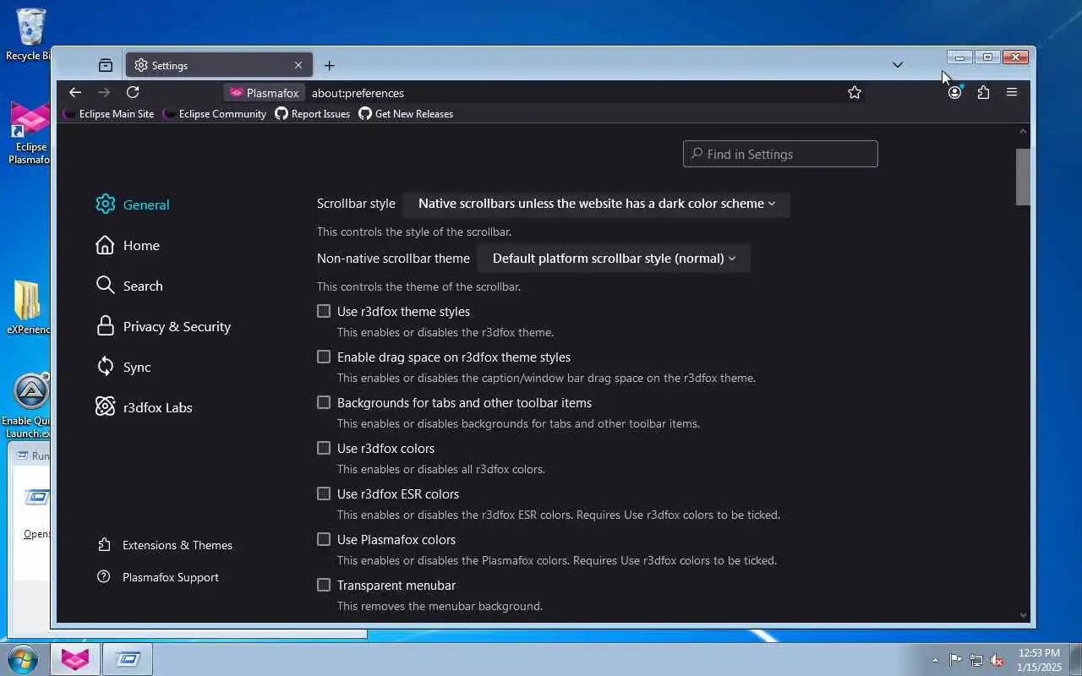The width and height of the screenshot is (1082, 676).
Task: Close the Settings tab
Action: 298,65
